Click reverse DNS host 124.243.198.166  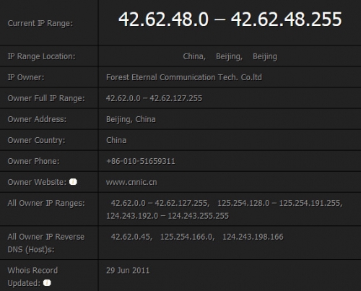(253, 237)
